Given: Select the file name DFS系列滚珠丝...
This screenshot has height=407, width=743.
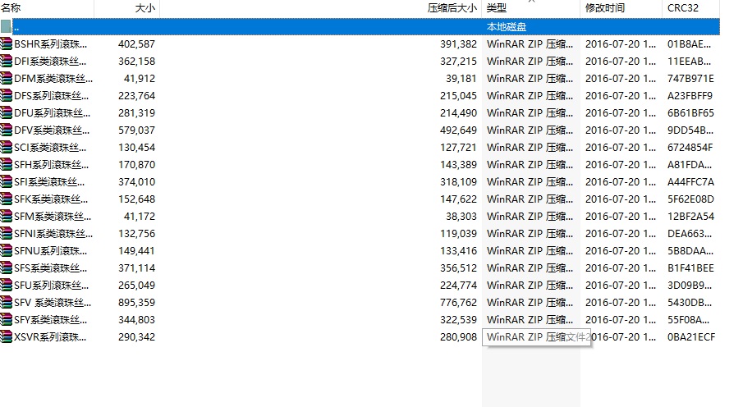Looking at the screenshot, I should [x=52, y=96].
